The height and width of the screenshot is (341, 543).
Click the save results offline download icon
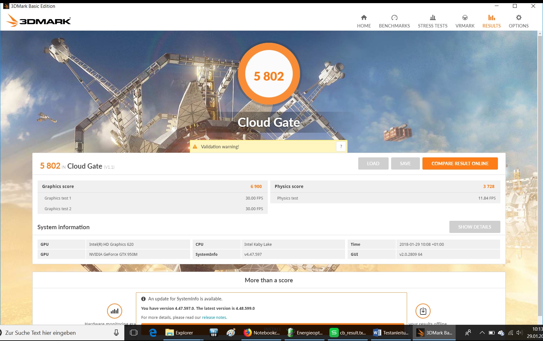pyautogui.click(x=423, y=311)
